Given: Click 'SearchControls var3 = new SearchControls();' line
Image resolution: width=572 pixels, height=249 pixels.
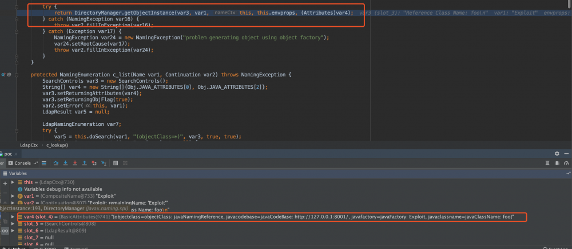Looking at the screenshot, I should coord(105,81).
